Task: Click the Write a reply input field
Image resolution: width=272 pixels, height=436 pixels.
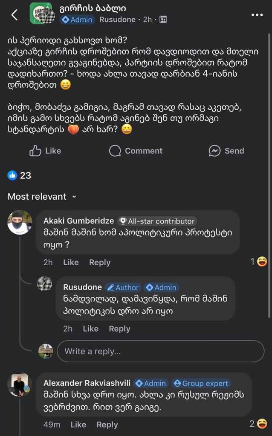Action: click(161, 351)
